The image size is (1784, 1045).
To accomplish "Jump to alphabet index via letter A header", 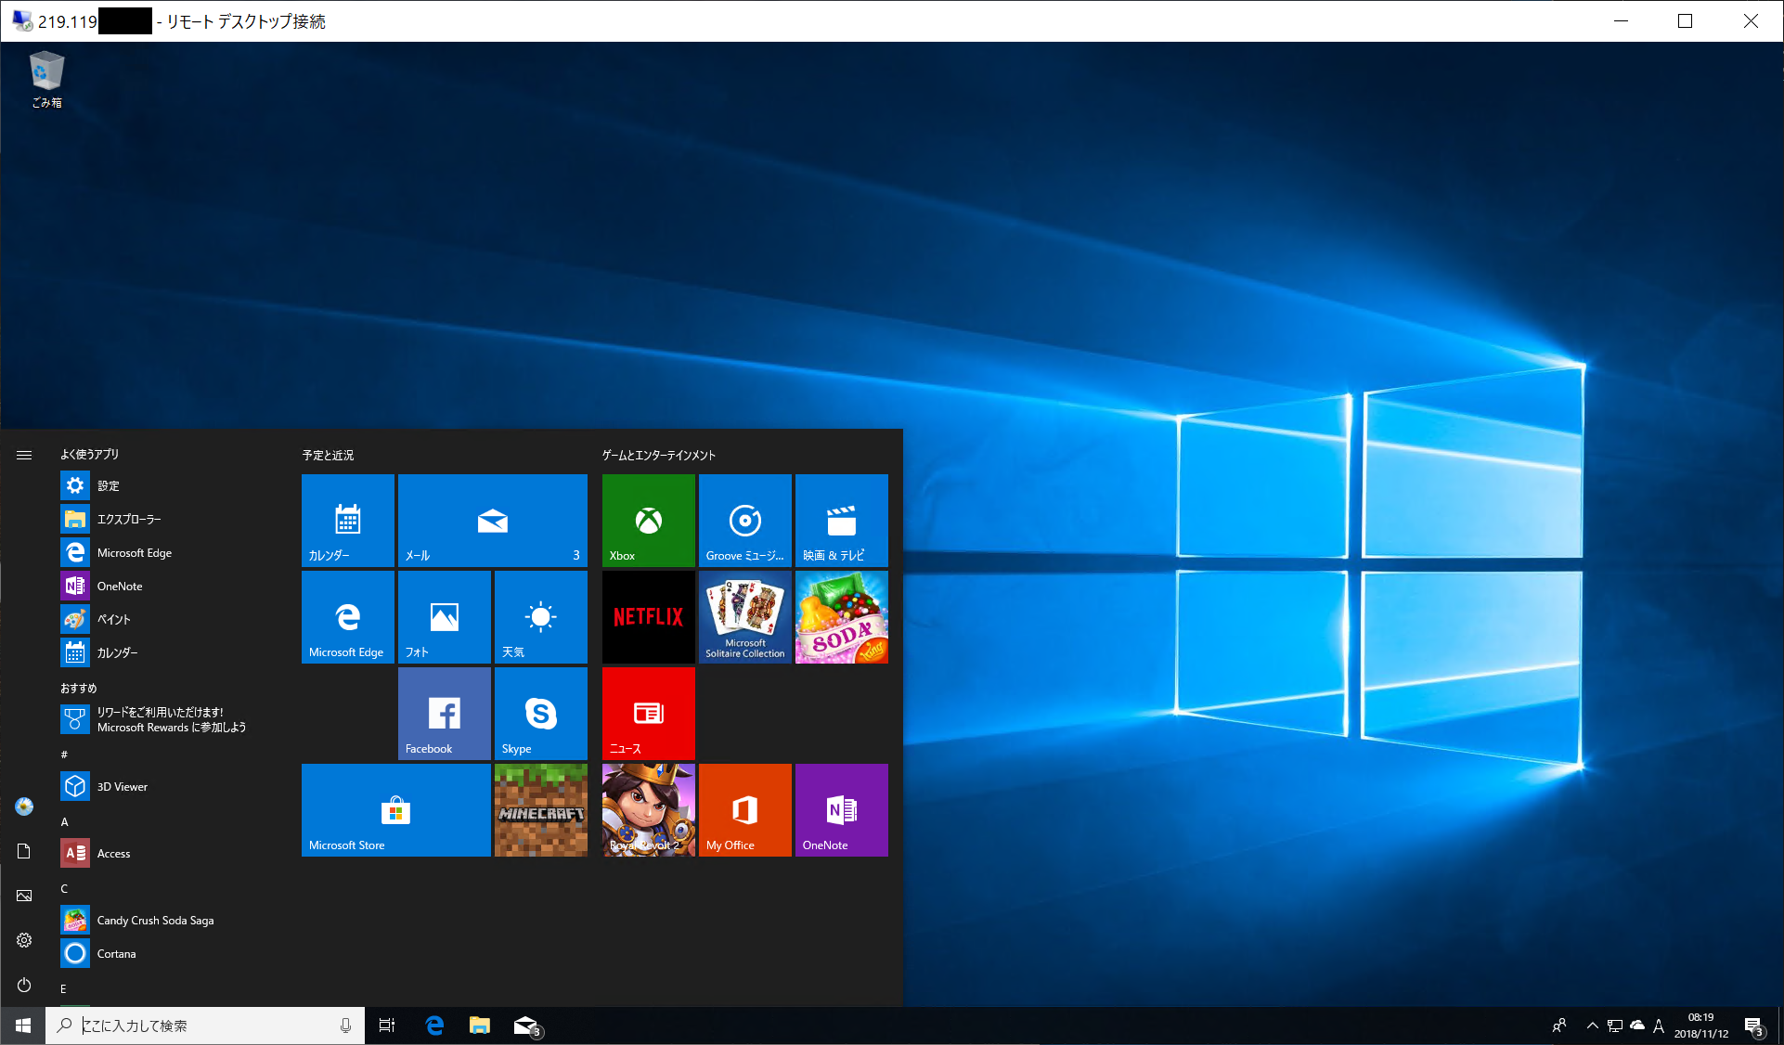I will coord(65,821).
